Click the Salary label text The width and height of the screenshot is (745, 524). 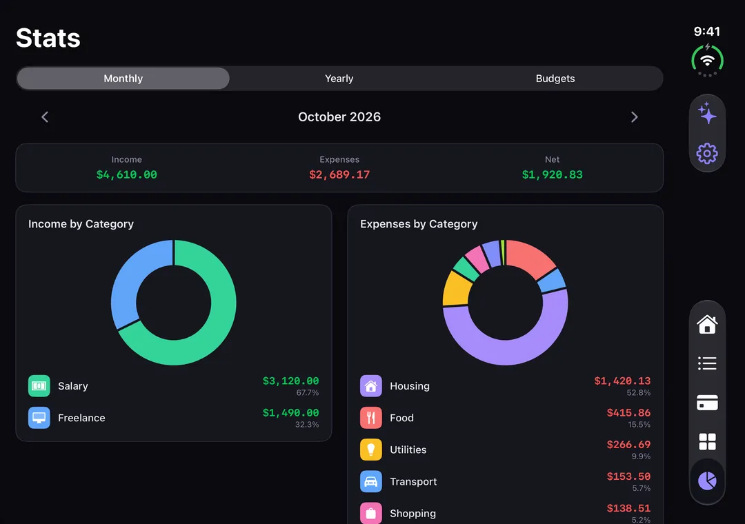(72, 386)
